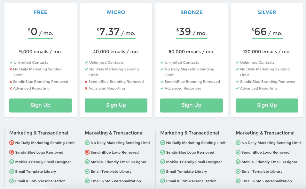Click green check beside BRONZE Advanced Reporting
This screenshot has width=306, height=189.
[x=162, y=89]
